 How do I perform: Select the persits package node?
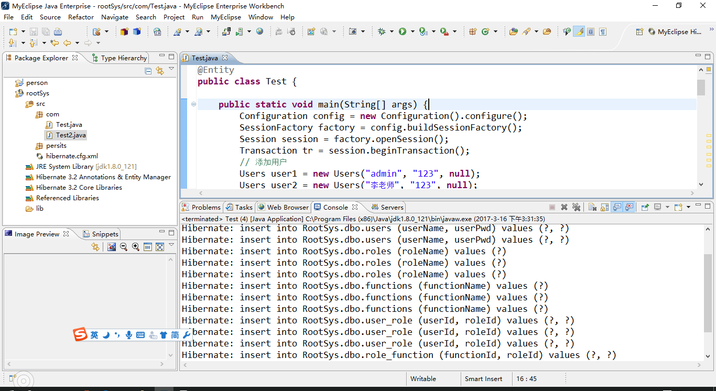(51, 146)
